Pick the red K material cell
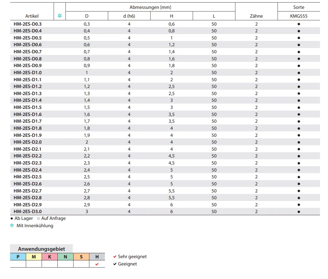The height and width of the screenshot is (279, 328). [x=50, y=257]
